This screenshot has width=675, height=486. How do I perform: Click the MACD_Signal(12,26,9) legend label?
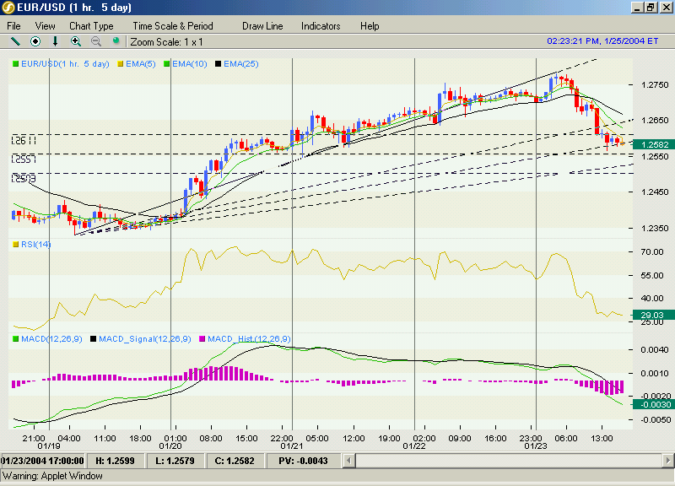point(145,339)
